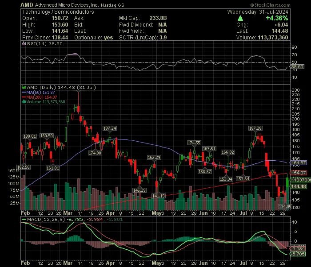Viewport: 311px width, 267px height.
Task: Click the Open value 150.72
Action: pos(60,18)
